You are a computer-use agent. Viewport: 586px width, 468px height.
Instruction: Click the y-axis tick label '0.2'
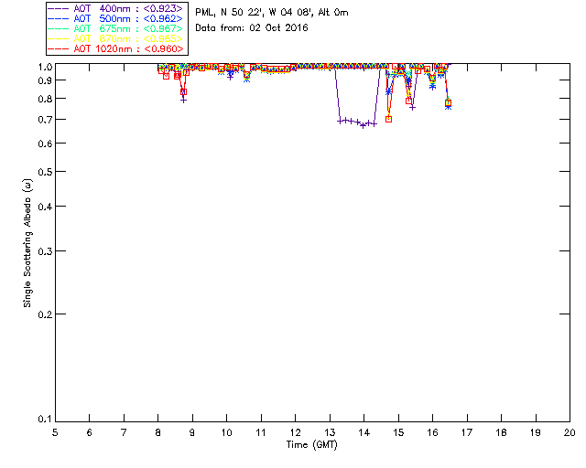tap(45, 314)
